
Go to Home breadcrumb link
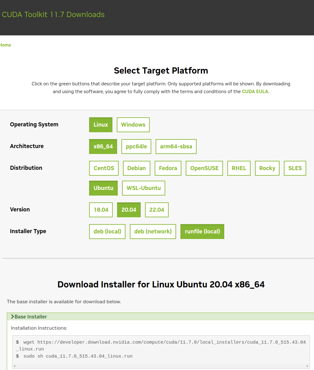click(x=5, y=45)
